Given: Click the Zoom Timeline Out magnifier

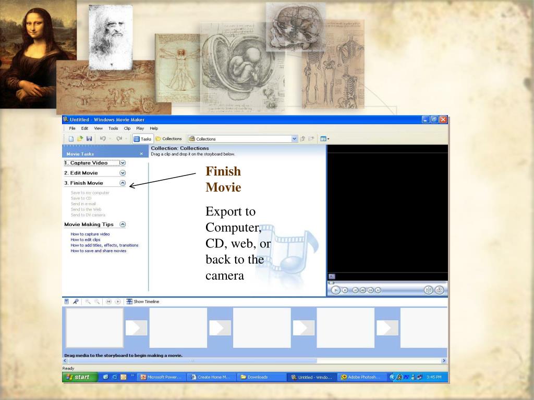Looking at the screenshot, I should (x=97, y=302).
